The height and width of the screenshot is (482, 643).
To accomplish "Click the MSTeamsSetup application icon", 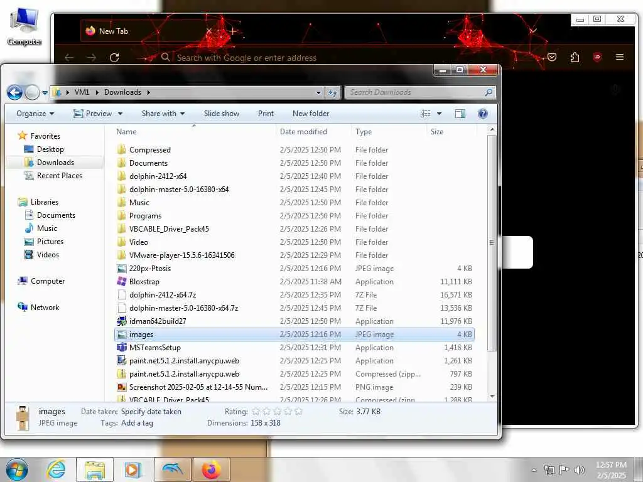I will 121,348.
